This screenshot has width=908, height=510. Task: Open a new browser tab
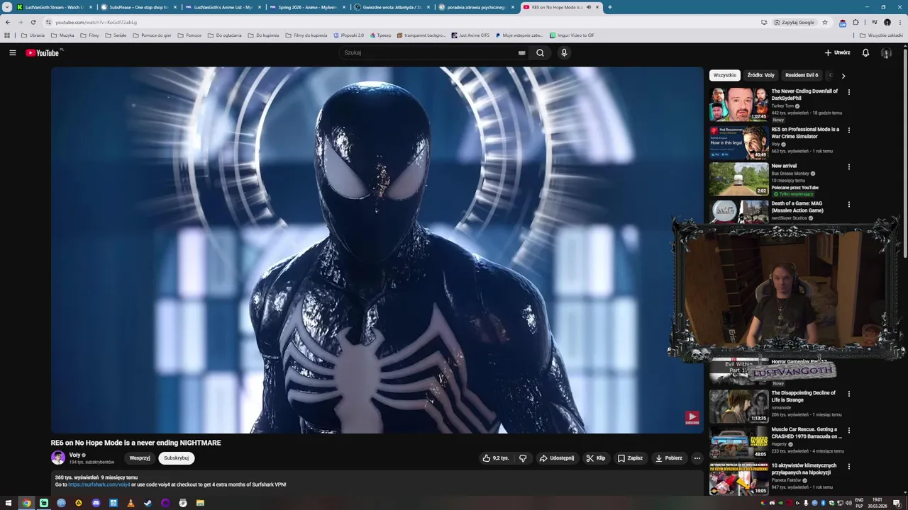point(609,7)
